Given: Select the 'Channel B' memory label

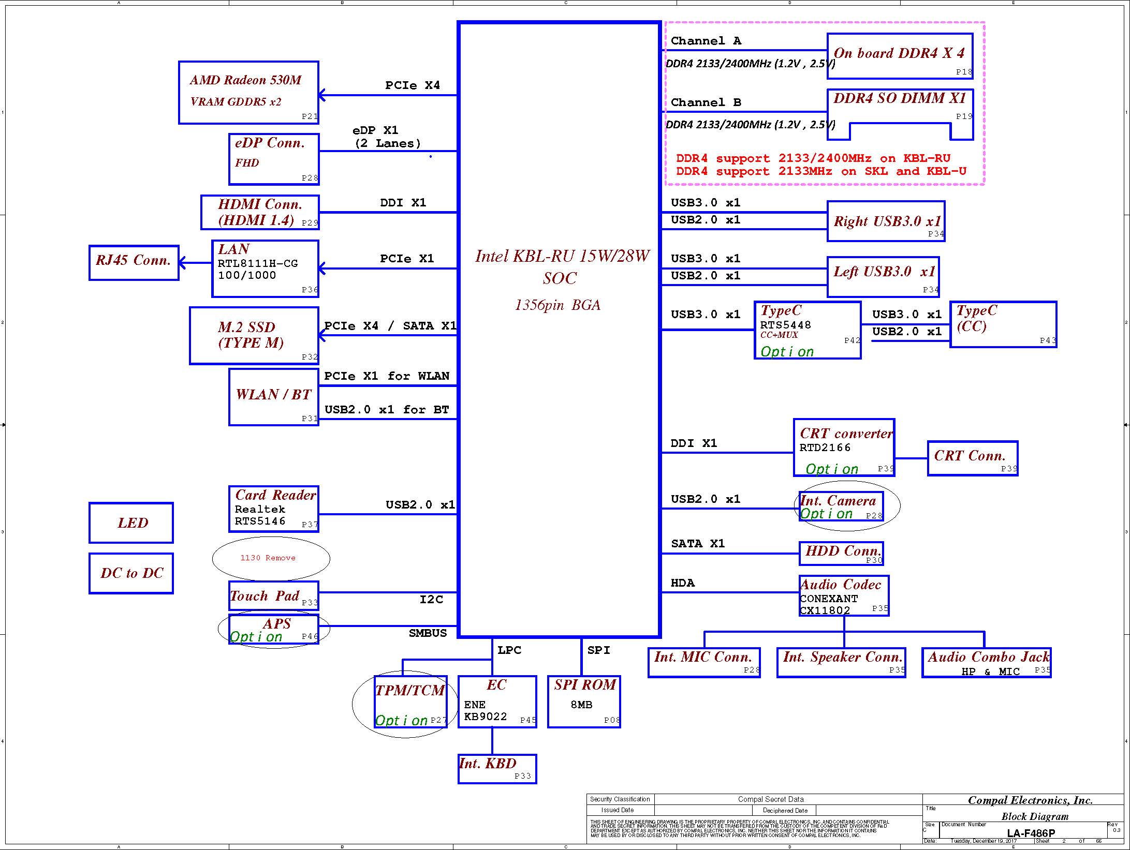Looking at the screenshot, I should pos(706,102).
